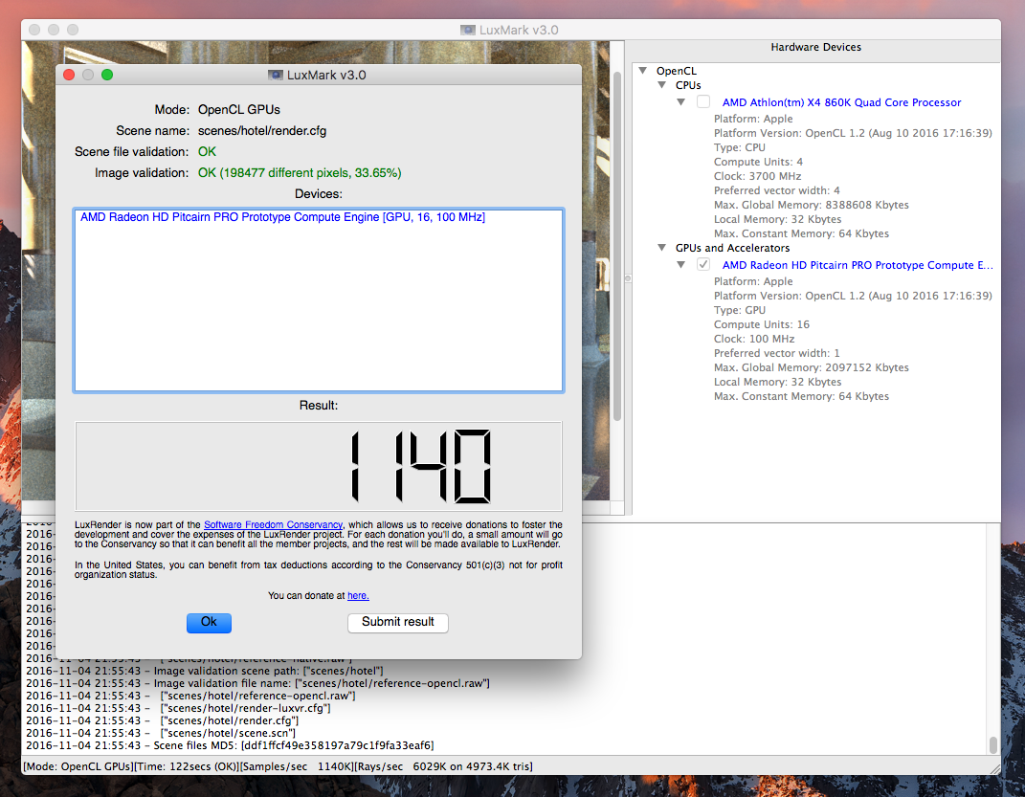Click the green zoom button of the result dialog
Screen dimensions: 1025x797
coord(107,76)
